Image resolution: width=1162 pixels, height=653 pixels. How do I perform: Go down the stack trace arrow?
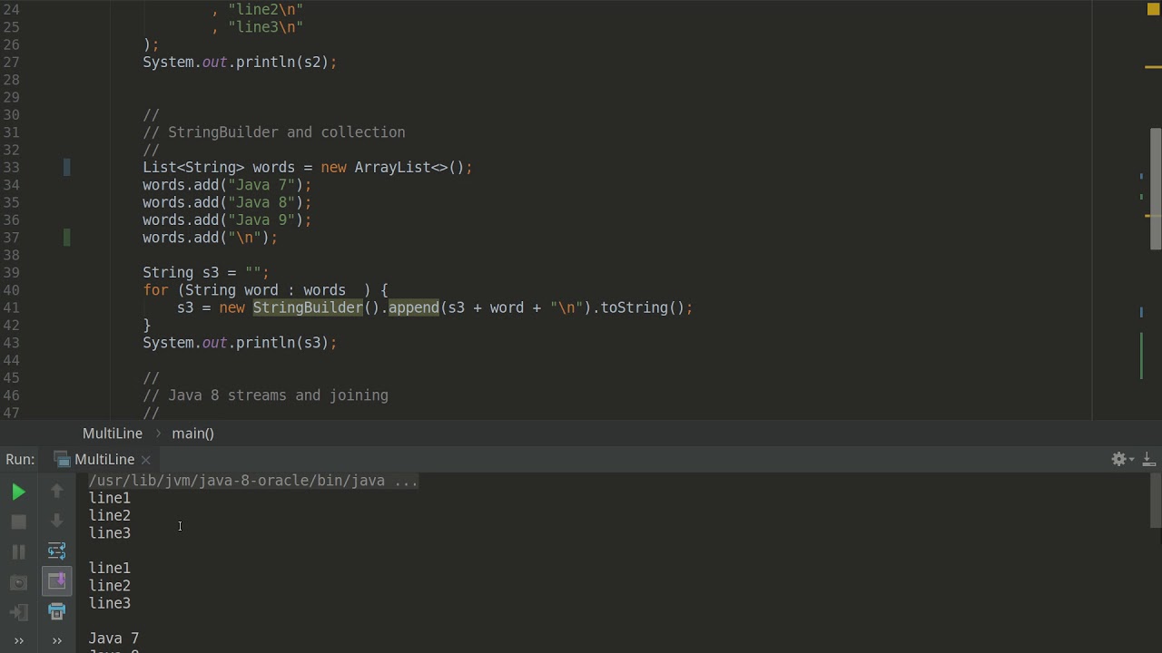[56, 521]
